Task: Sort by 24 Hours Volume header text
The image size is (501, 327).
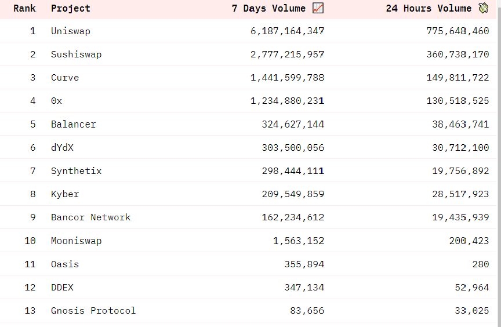Action: point(429,8)
